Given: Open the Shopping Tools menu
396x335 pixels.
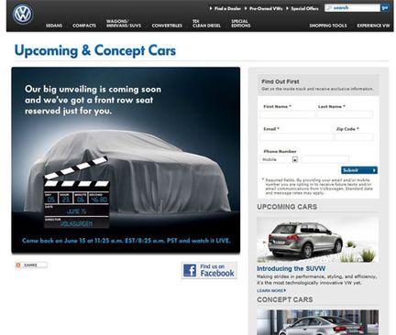Looking at the screenshot, I should pyautogui.click(x=328, y=26).
